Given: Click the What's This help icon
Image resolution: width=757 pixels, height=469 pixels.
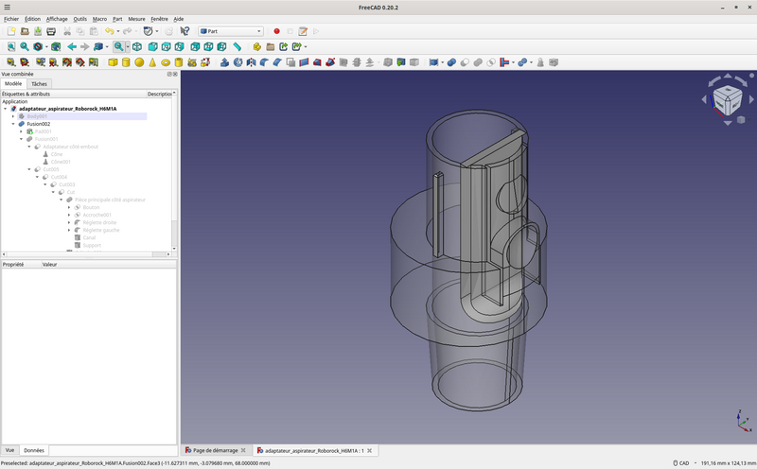Looking at the screenshot, I should point(185,31).
